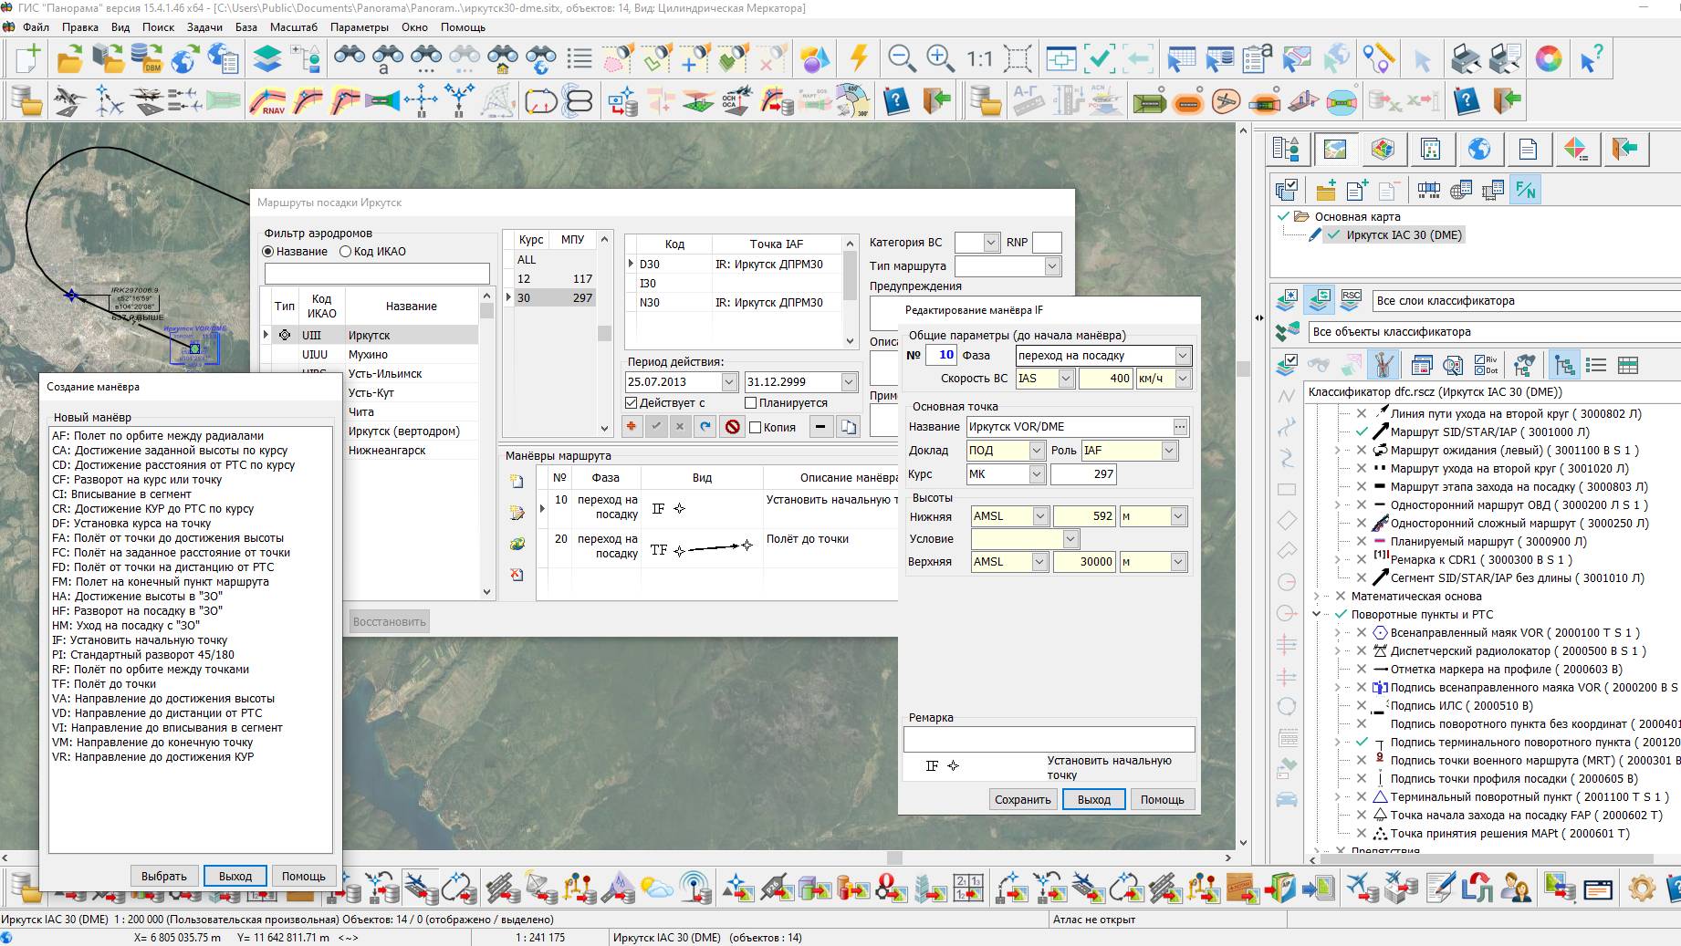Click the delete maneuver icon beside maneuvers table
This screenshot has height=946, width=1681.
517,575
